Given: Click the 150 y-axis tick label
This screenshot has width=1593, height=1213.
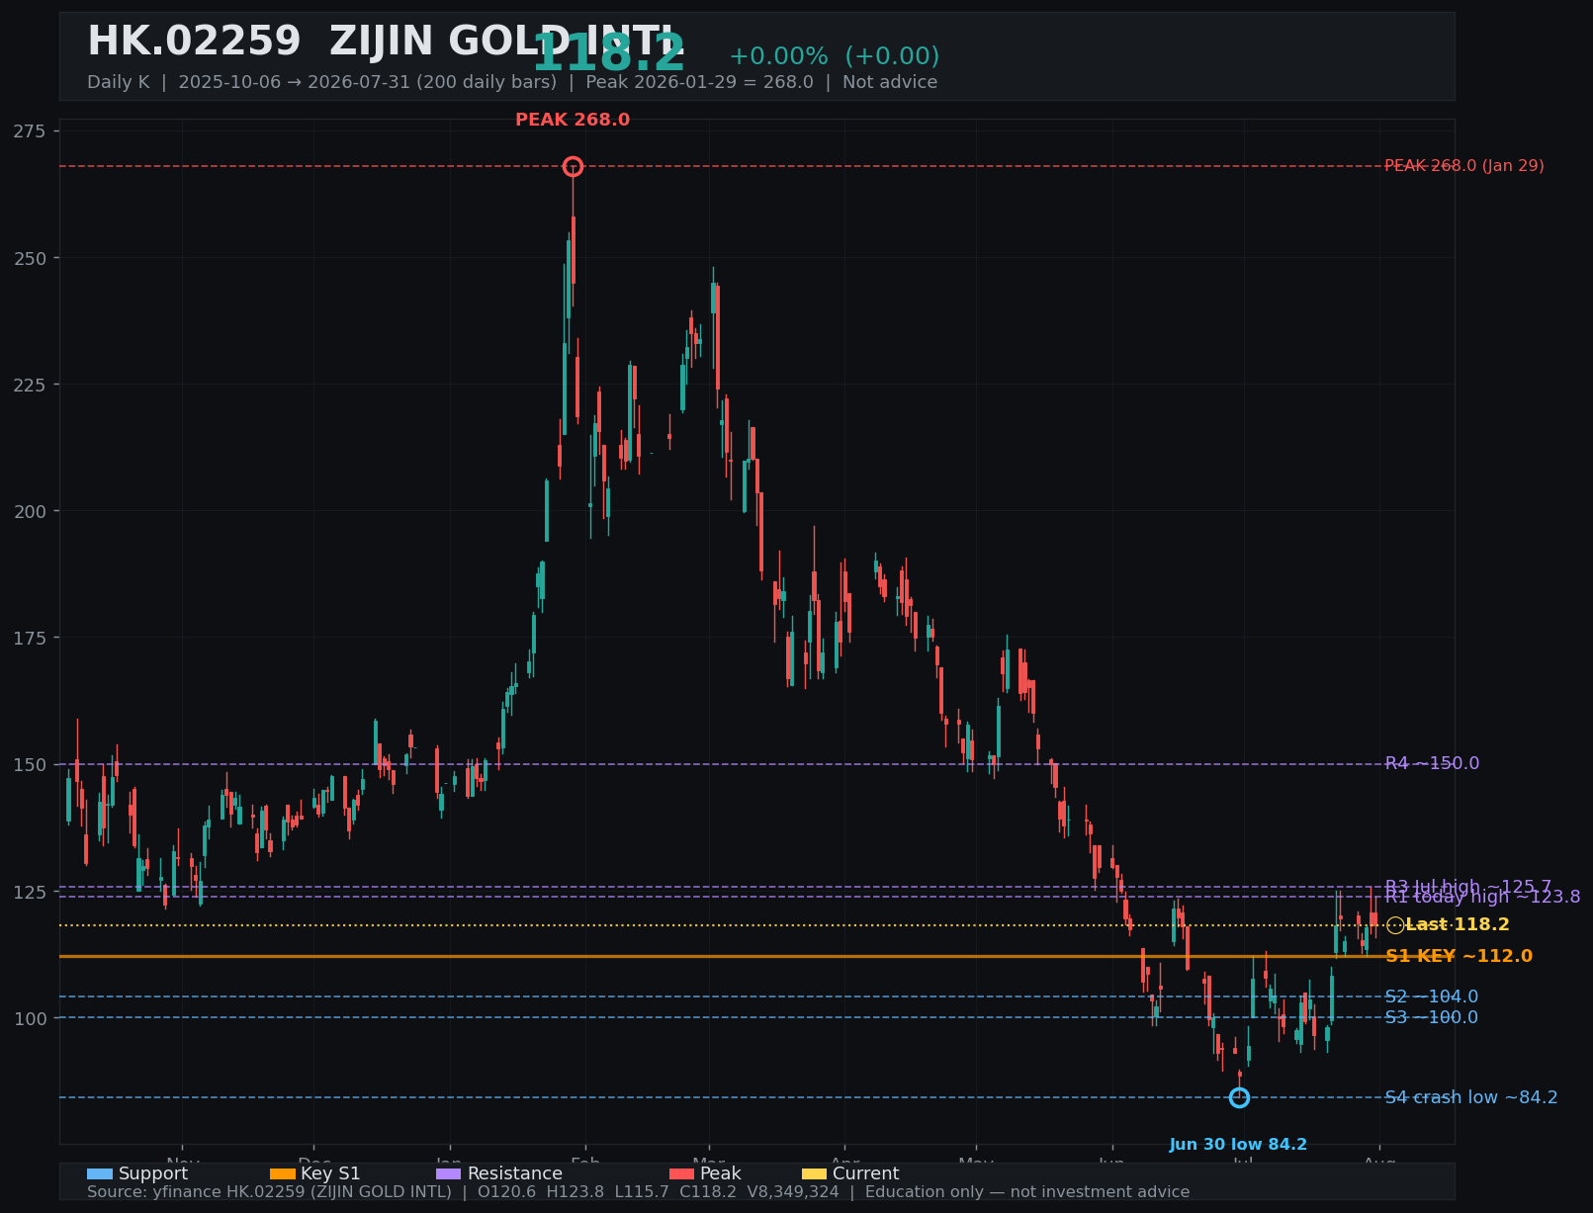Looking at the screenshot, I should [32, 765].
